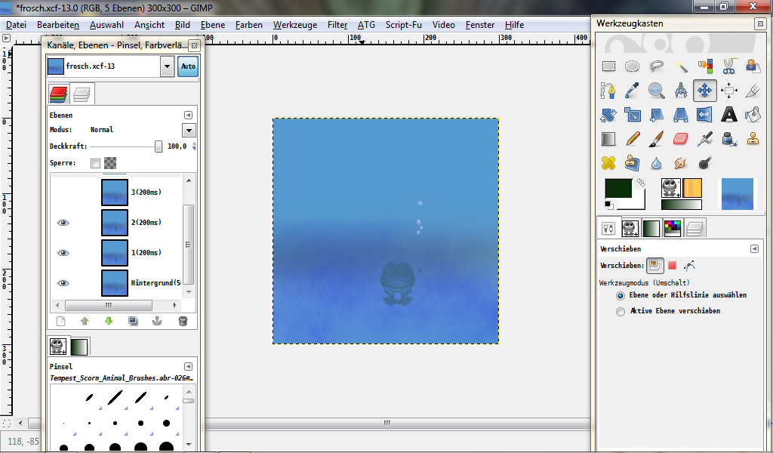This screenshot has height=453, width=773.
Task: Click the active gradient preview in toolbox
Action: pyautogui.click(x=681, y=205)
